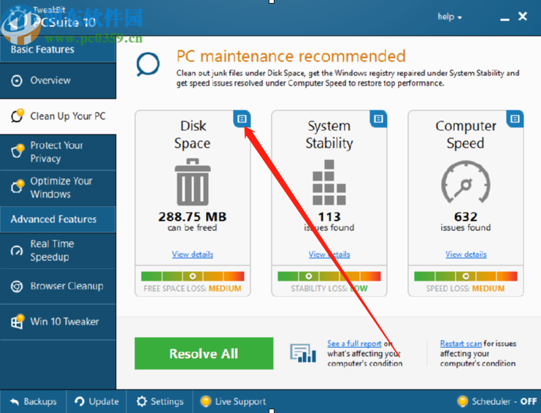Click the Disk Space card title
541x413 pixels.
point(193,134)
